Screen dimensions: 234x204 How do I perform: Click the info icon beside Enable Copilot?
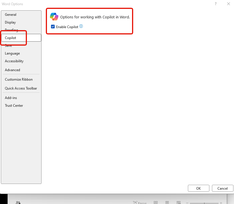[81, 26]
